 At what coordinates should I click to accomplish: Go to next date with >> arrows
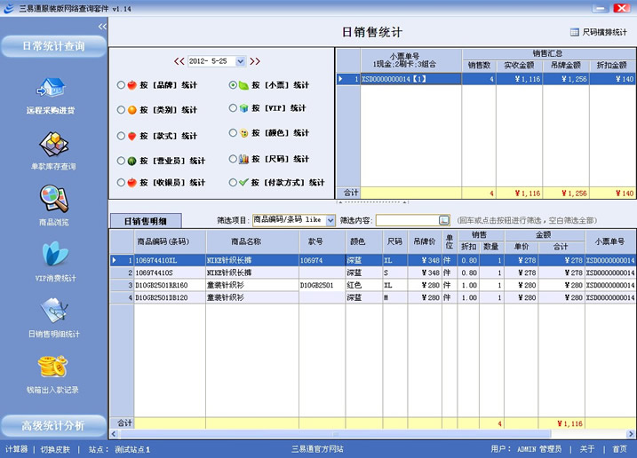pyautogui.click(x=255, y=61)
